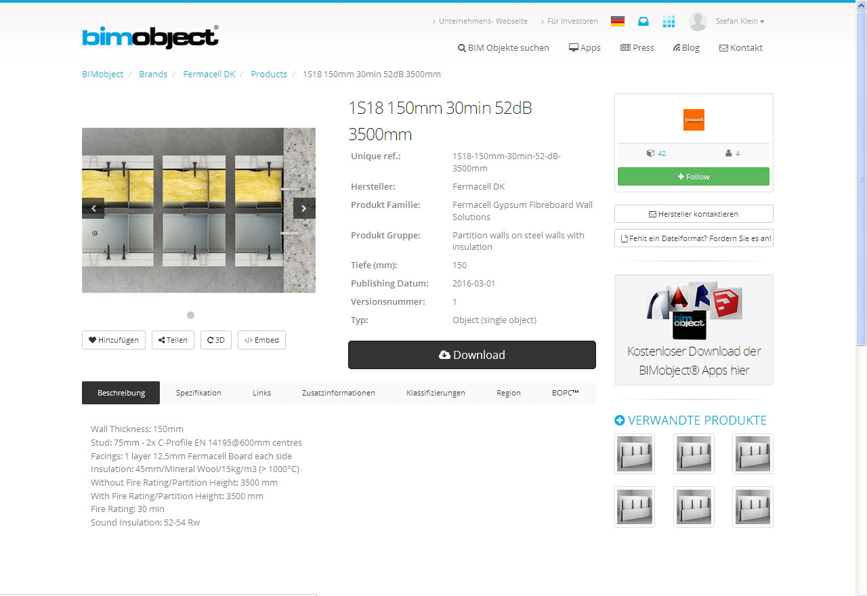Expand the Verwandte Produkte plus icon
Screen dimensions: 867x596
coord(619,421)
